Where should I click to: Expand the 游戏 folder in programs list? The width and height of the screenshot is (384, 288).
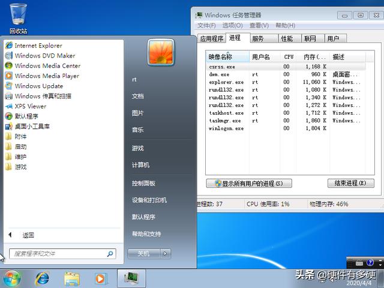16,167
